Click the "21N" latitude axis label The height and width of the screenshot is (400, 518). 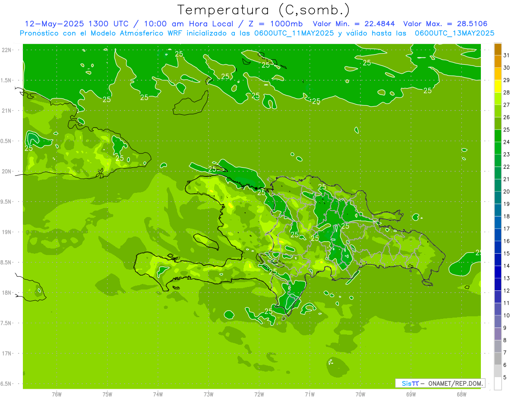(x=7, y=111)
